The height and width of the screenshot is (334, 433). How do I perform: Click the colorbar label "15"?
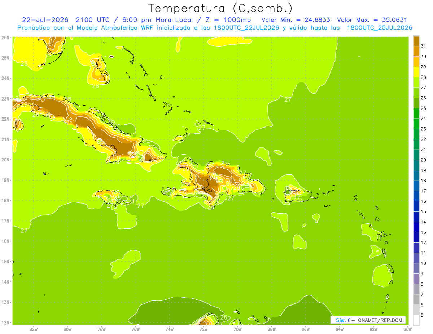coord(424,212)
